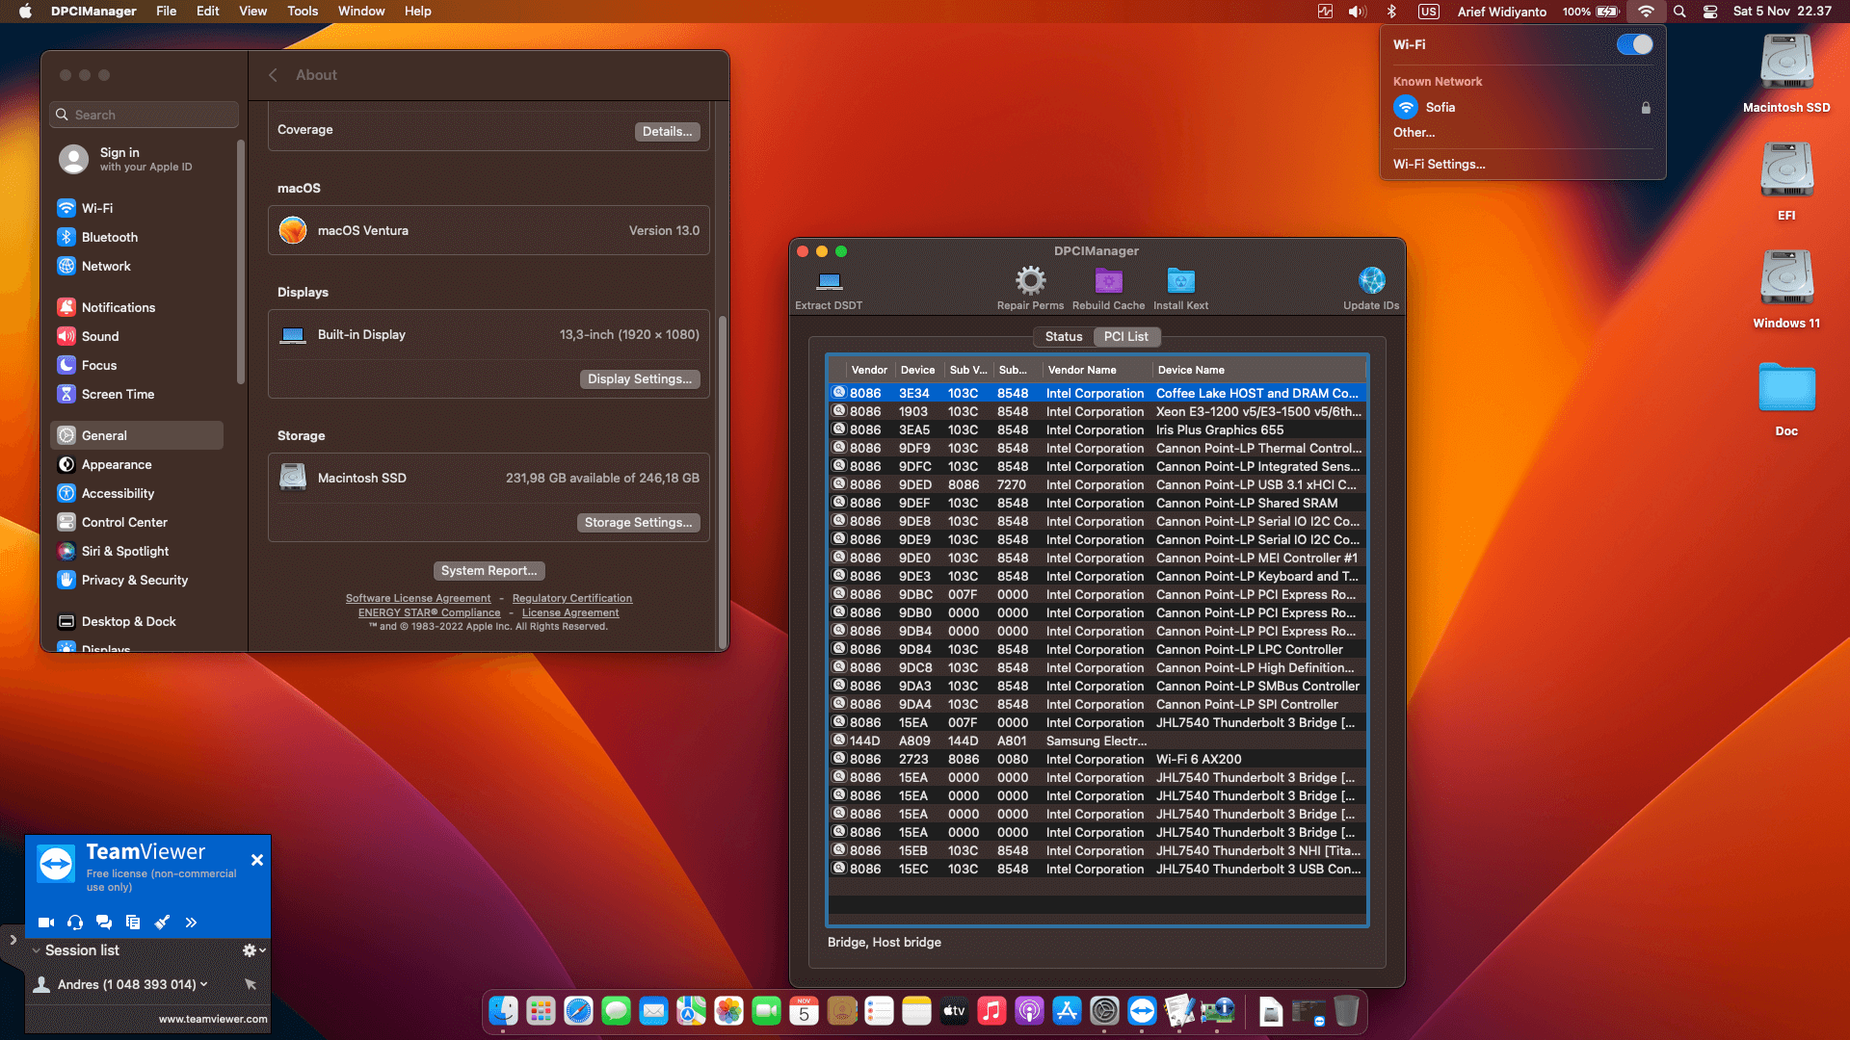Screen dimensions: 1850x1040
Task: Open the Window menu
Action: click(361, 12)
